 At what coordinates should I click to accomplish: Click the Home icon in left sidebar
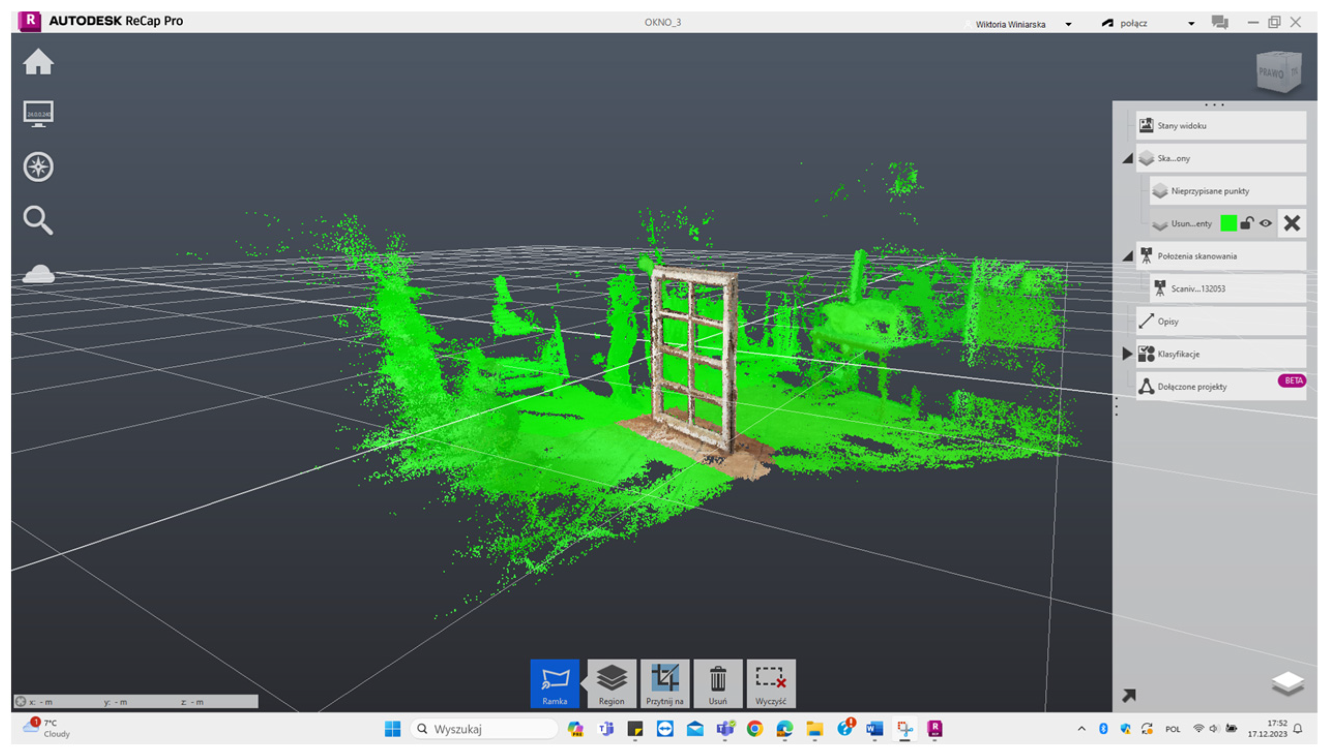[38, 62]
